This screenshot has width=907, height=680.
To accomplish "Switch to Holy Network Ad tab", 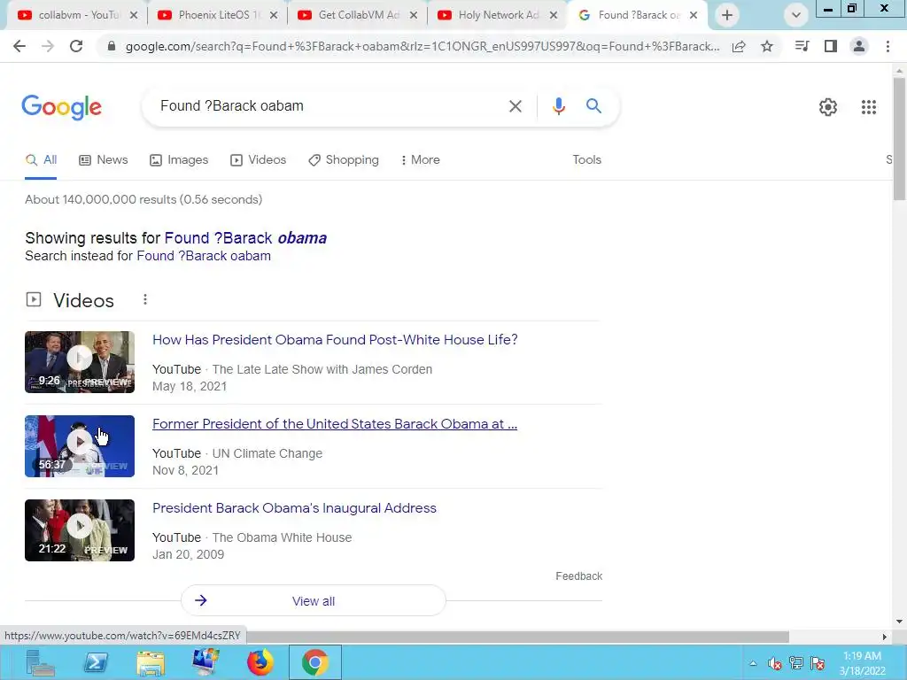I will pos(498,15).
